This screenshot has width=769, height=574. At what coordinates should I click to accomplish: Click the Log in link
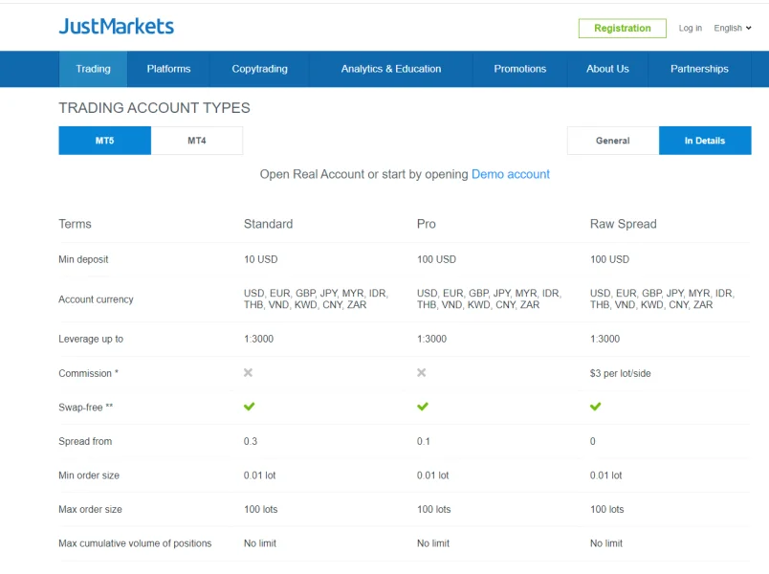(690, 29)
